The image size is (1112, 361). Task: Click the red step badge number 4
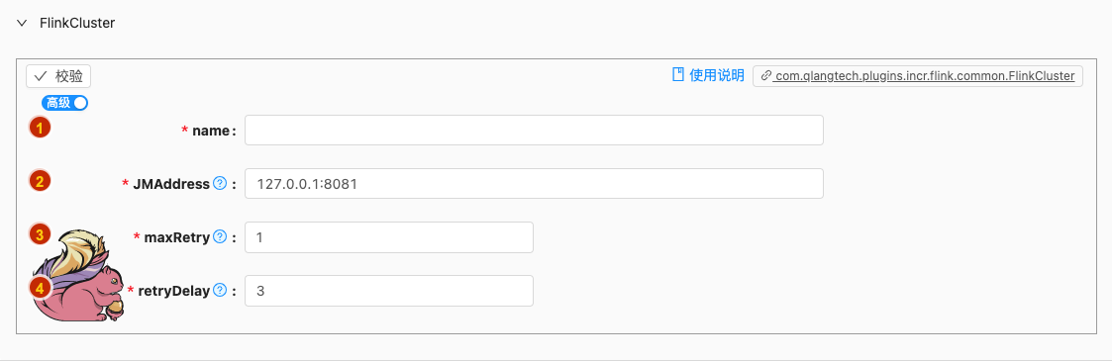click(x=40, y=288)
